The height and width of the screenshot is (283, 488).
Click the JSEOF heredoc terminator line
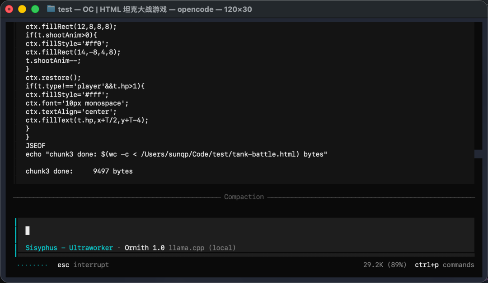point(36,145)
